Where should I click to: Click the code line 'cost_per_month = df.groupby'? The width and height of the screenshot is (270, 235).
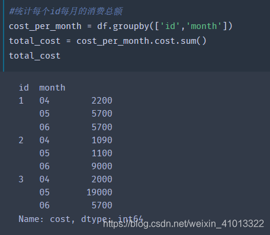(121, 26)
